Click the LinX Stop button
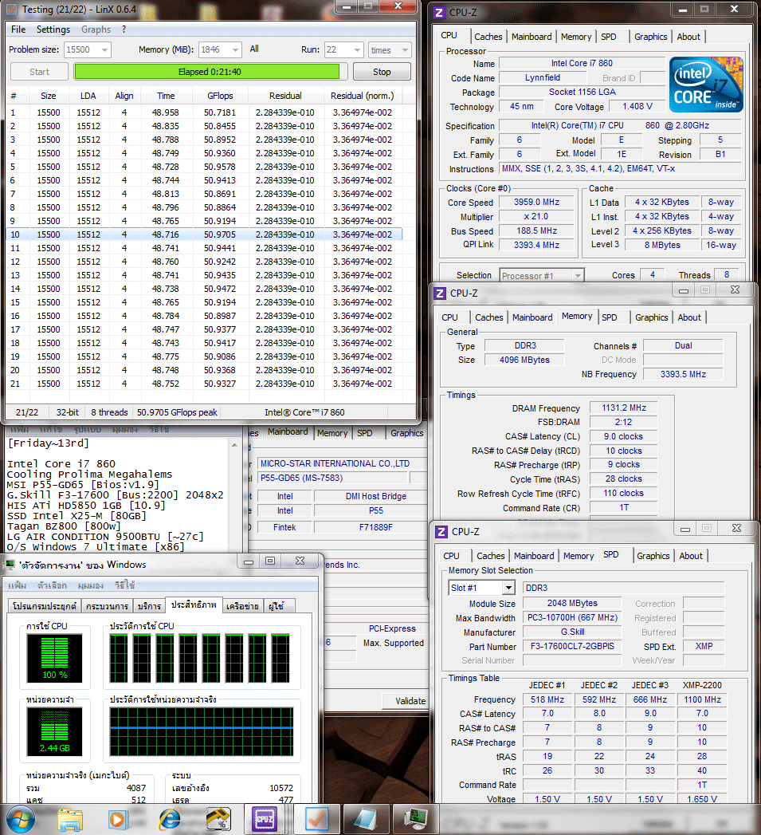The image size is (761, 835). [382, 71]
